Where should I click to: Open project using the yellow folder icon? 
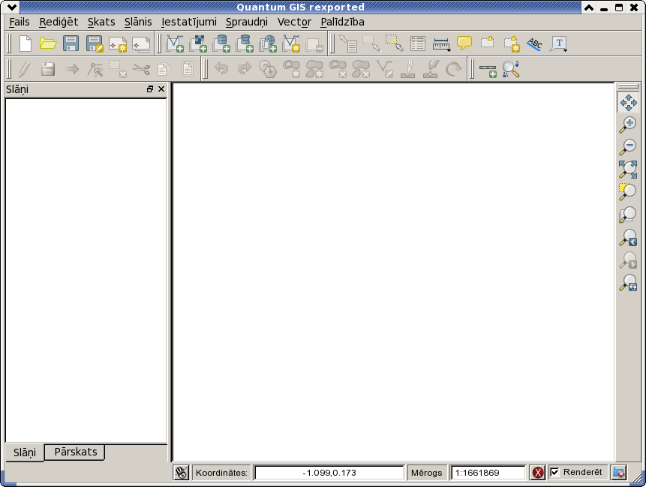point(48,44)
